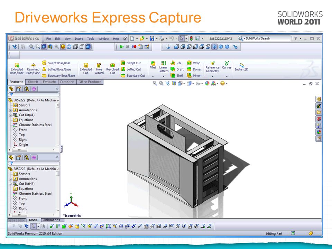Select the Model tab at bottom

coord(34,220)
